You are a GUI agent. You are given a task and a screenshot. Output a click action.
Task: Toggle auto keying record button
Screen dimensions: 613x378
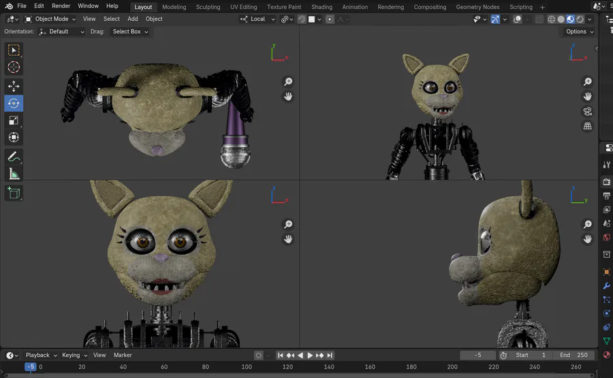pos(258,356)
